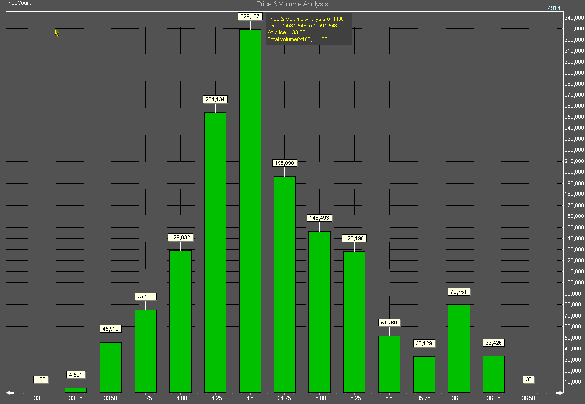Screen dimensions: 585x404
Task: Click the 340,000 volume axis label
Action: point(574,18)
